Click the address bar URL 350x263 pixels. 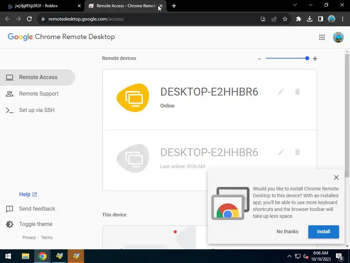[86, 19]
